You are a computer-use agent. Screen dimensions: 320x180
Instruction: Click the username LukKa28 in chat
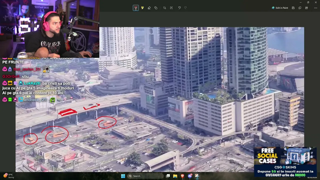click(x=32, y=83)
